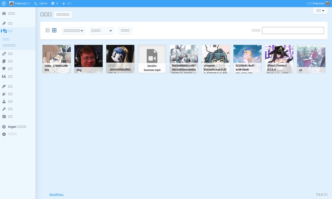Select the 9b83e896661cc897 image thumbnail
The image size is (332, 199).
[x=184, y=59]
